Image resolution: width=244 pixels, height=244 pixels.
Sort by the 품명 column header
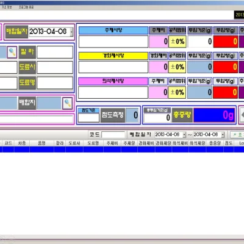(x=42, y=143)
